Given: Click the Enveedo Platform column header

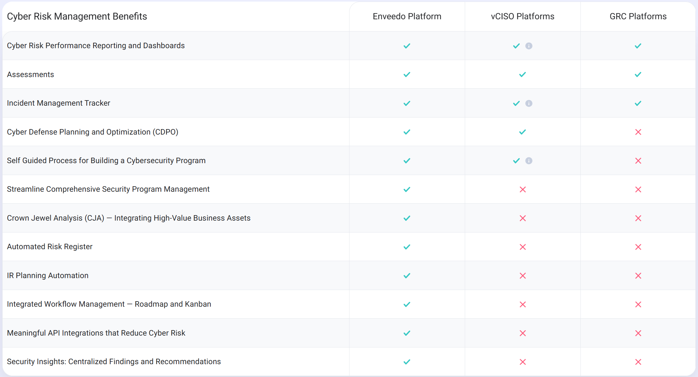Looking at the screenshot, I should [x=407, y=16].
